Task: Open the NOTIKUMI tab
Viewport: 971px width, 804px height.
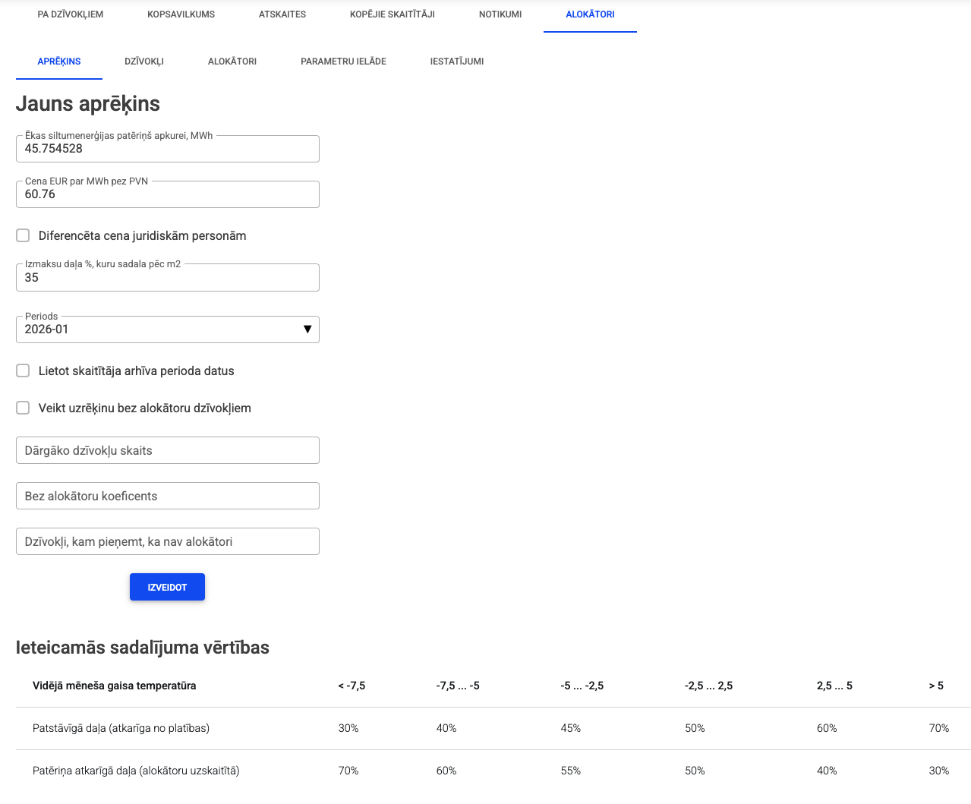Action: pyautogui.click(x=500, y=14)
